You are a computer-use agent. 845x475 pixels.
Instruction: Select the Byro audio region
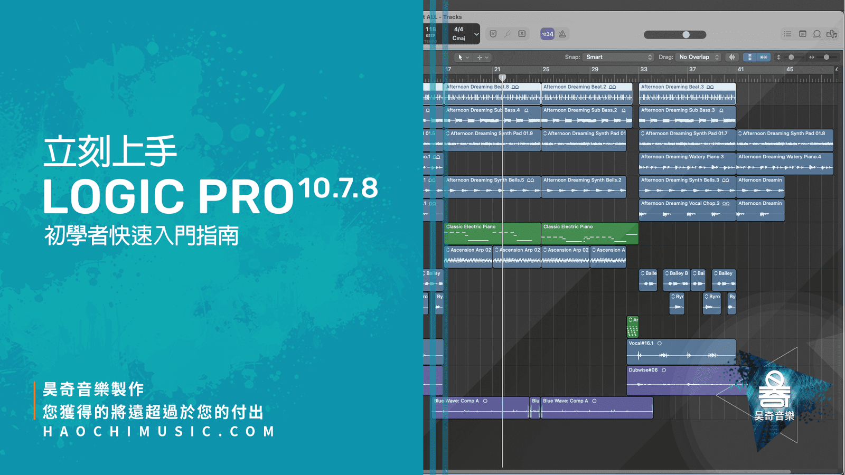click(x=712, y=303)
